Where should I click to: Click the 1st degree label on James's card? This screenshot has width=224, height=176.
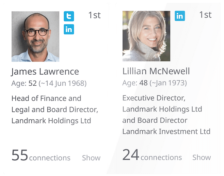[94, 15]
